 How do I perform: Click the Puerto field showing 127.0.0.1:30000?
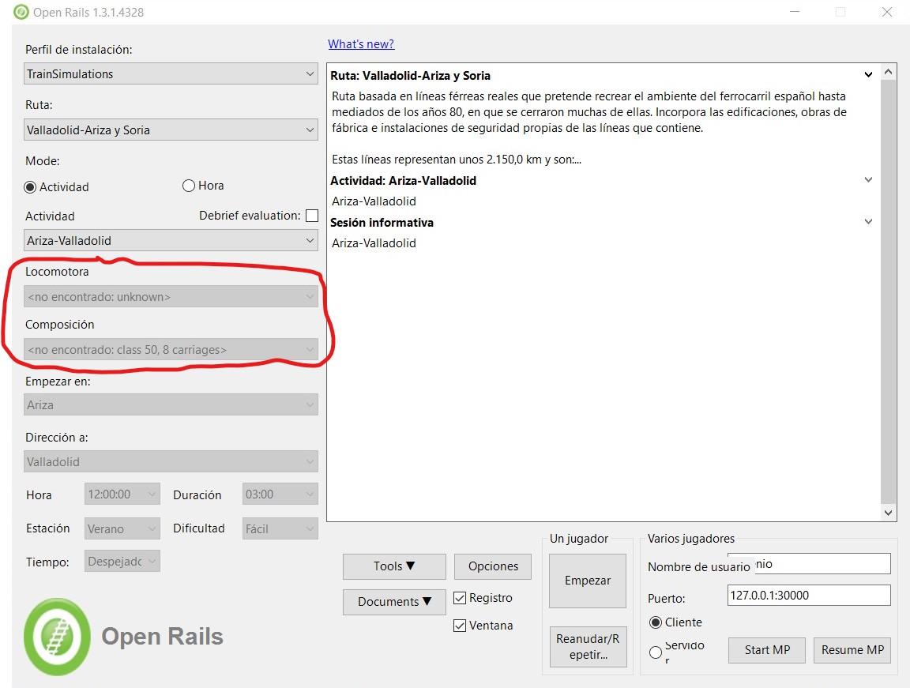coord(809,595)
